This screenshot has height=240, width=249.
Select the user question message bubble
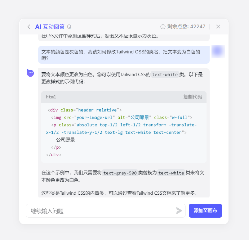(123, 55)
